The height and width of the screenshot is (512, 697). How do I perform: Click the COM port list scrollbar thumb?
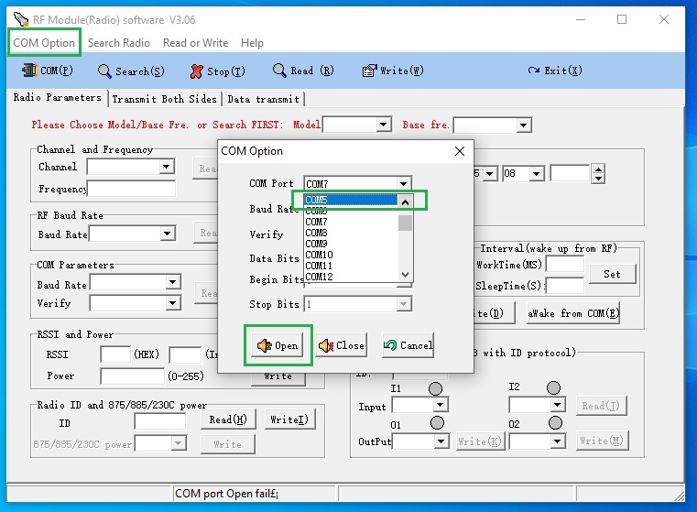[405, 223]
